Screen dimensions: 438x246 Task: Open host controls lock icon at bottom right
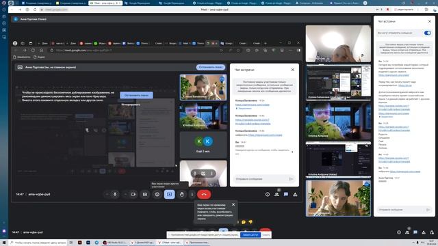coord(432,232)
